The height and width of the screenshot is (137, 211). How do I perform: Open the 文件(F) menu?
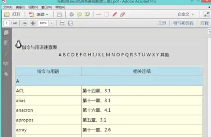[x=8, y=7]
